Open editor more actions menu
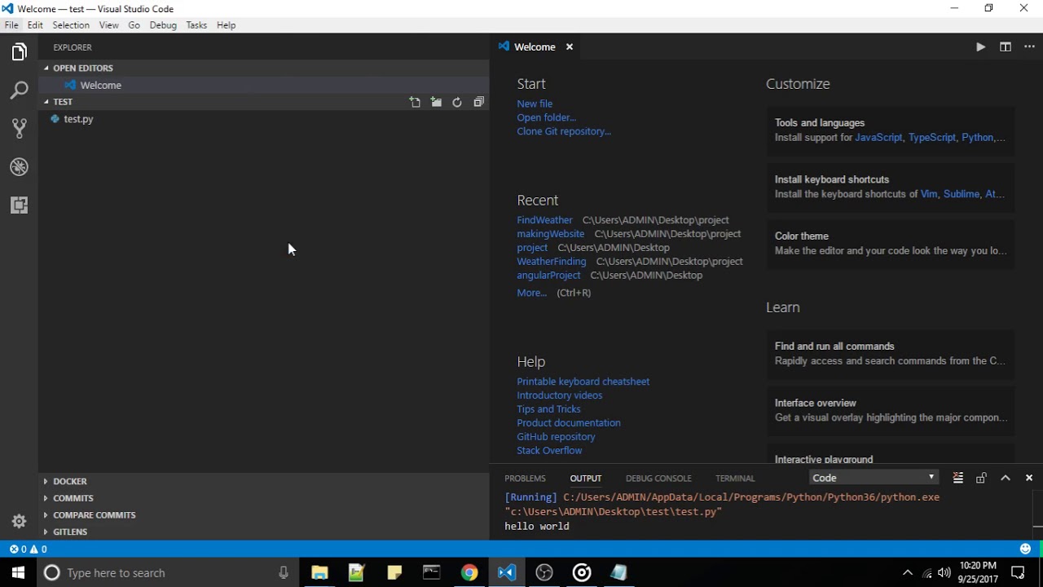Image resolution: width=1043 pixels, height=587 pixels. pos(1029,47)
